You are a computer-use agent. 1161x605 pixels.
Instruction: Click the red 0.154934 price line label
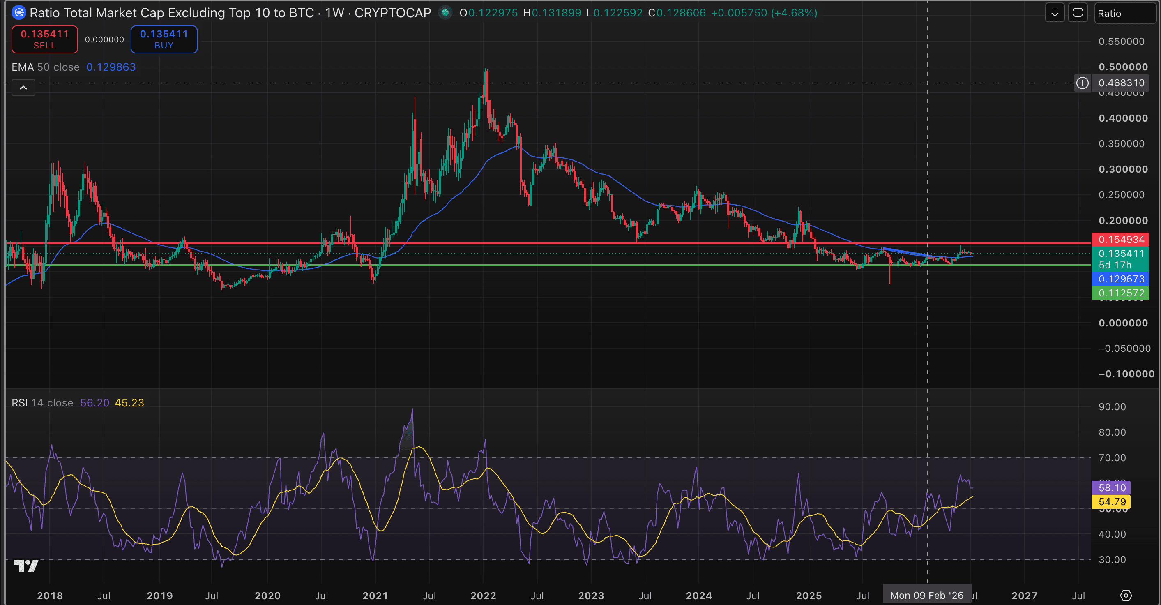point(1121,239)
